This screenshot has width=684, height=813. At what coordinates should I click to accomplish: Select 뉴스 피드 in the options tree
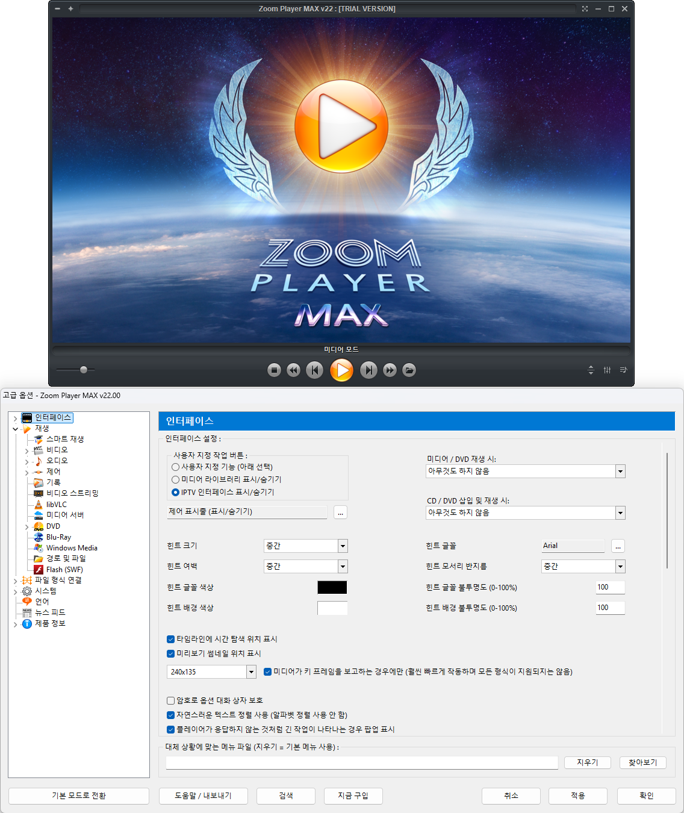pyautogui.click(x=50, y=612)
